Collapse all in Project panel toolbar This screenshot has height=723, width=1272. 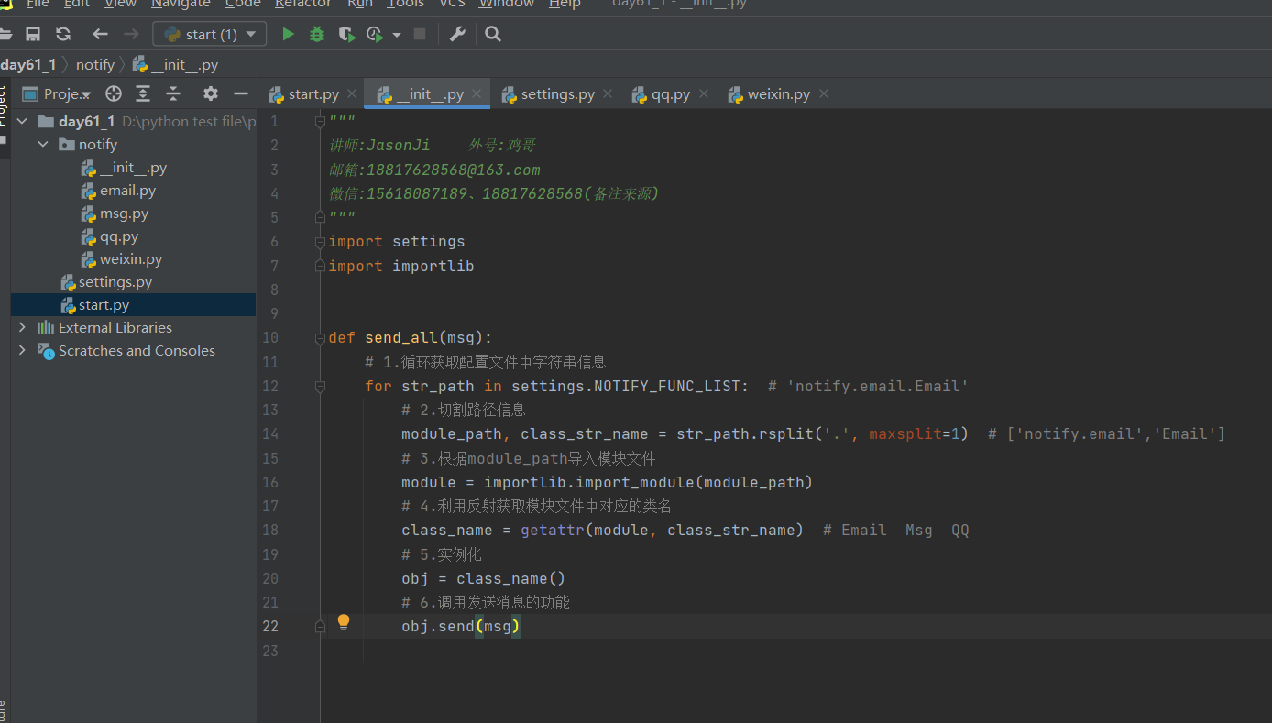(x=173, y=93)
